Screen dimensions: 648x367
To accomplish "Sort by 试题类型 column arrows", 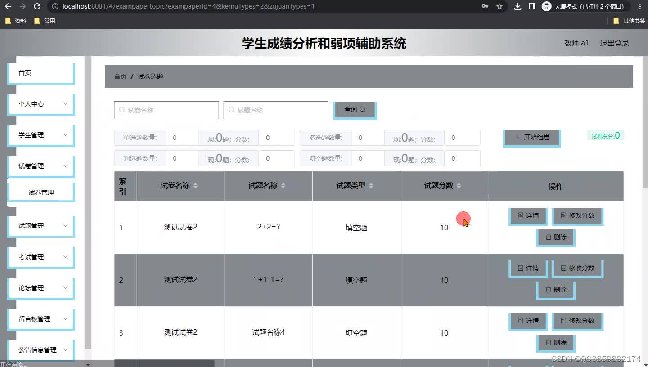I will pyautogui.click(x=371, y=186).
